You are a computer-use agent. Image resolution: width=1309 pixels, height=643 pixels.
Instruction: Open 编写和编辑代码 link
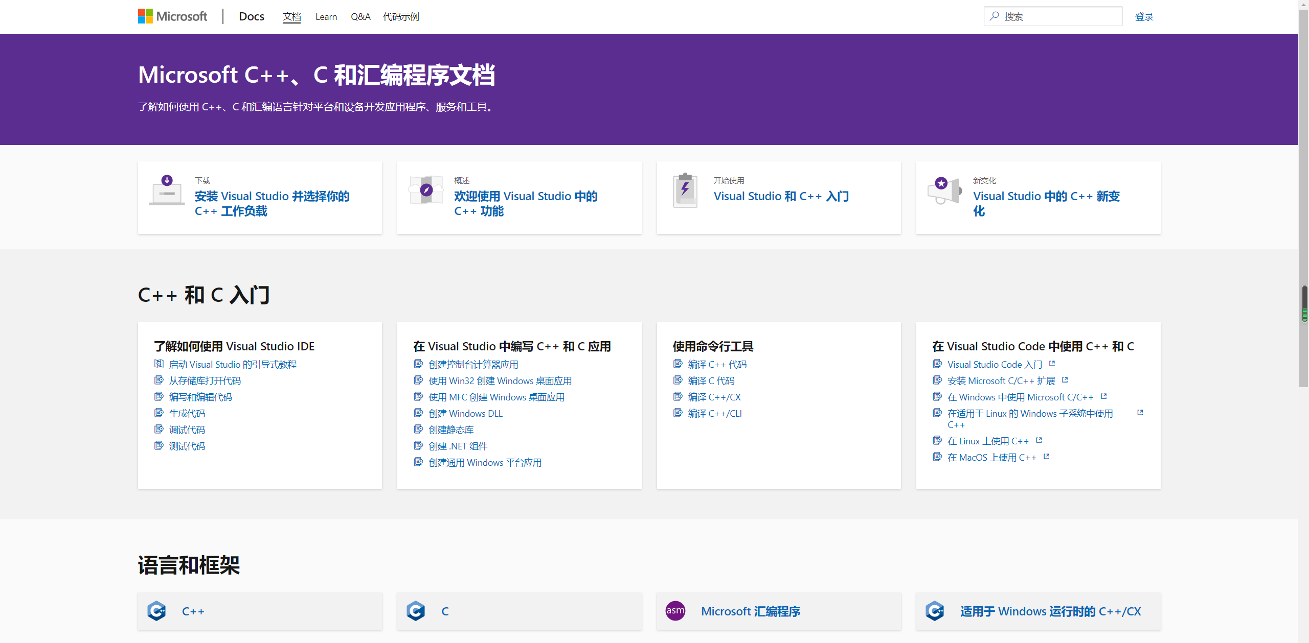(x=200, y=397)
